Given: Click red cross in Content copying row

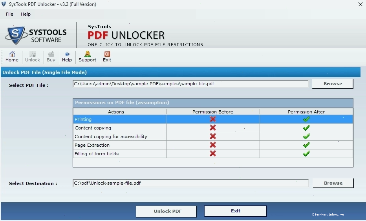Looking at the screenshot, I should 212,128.
